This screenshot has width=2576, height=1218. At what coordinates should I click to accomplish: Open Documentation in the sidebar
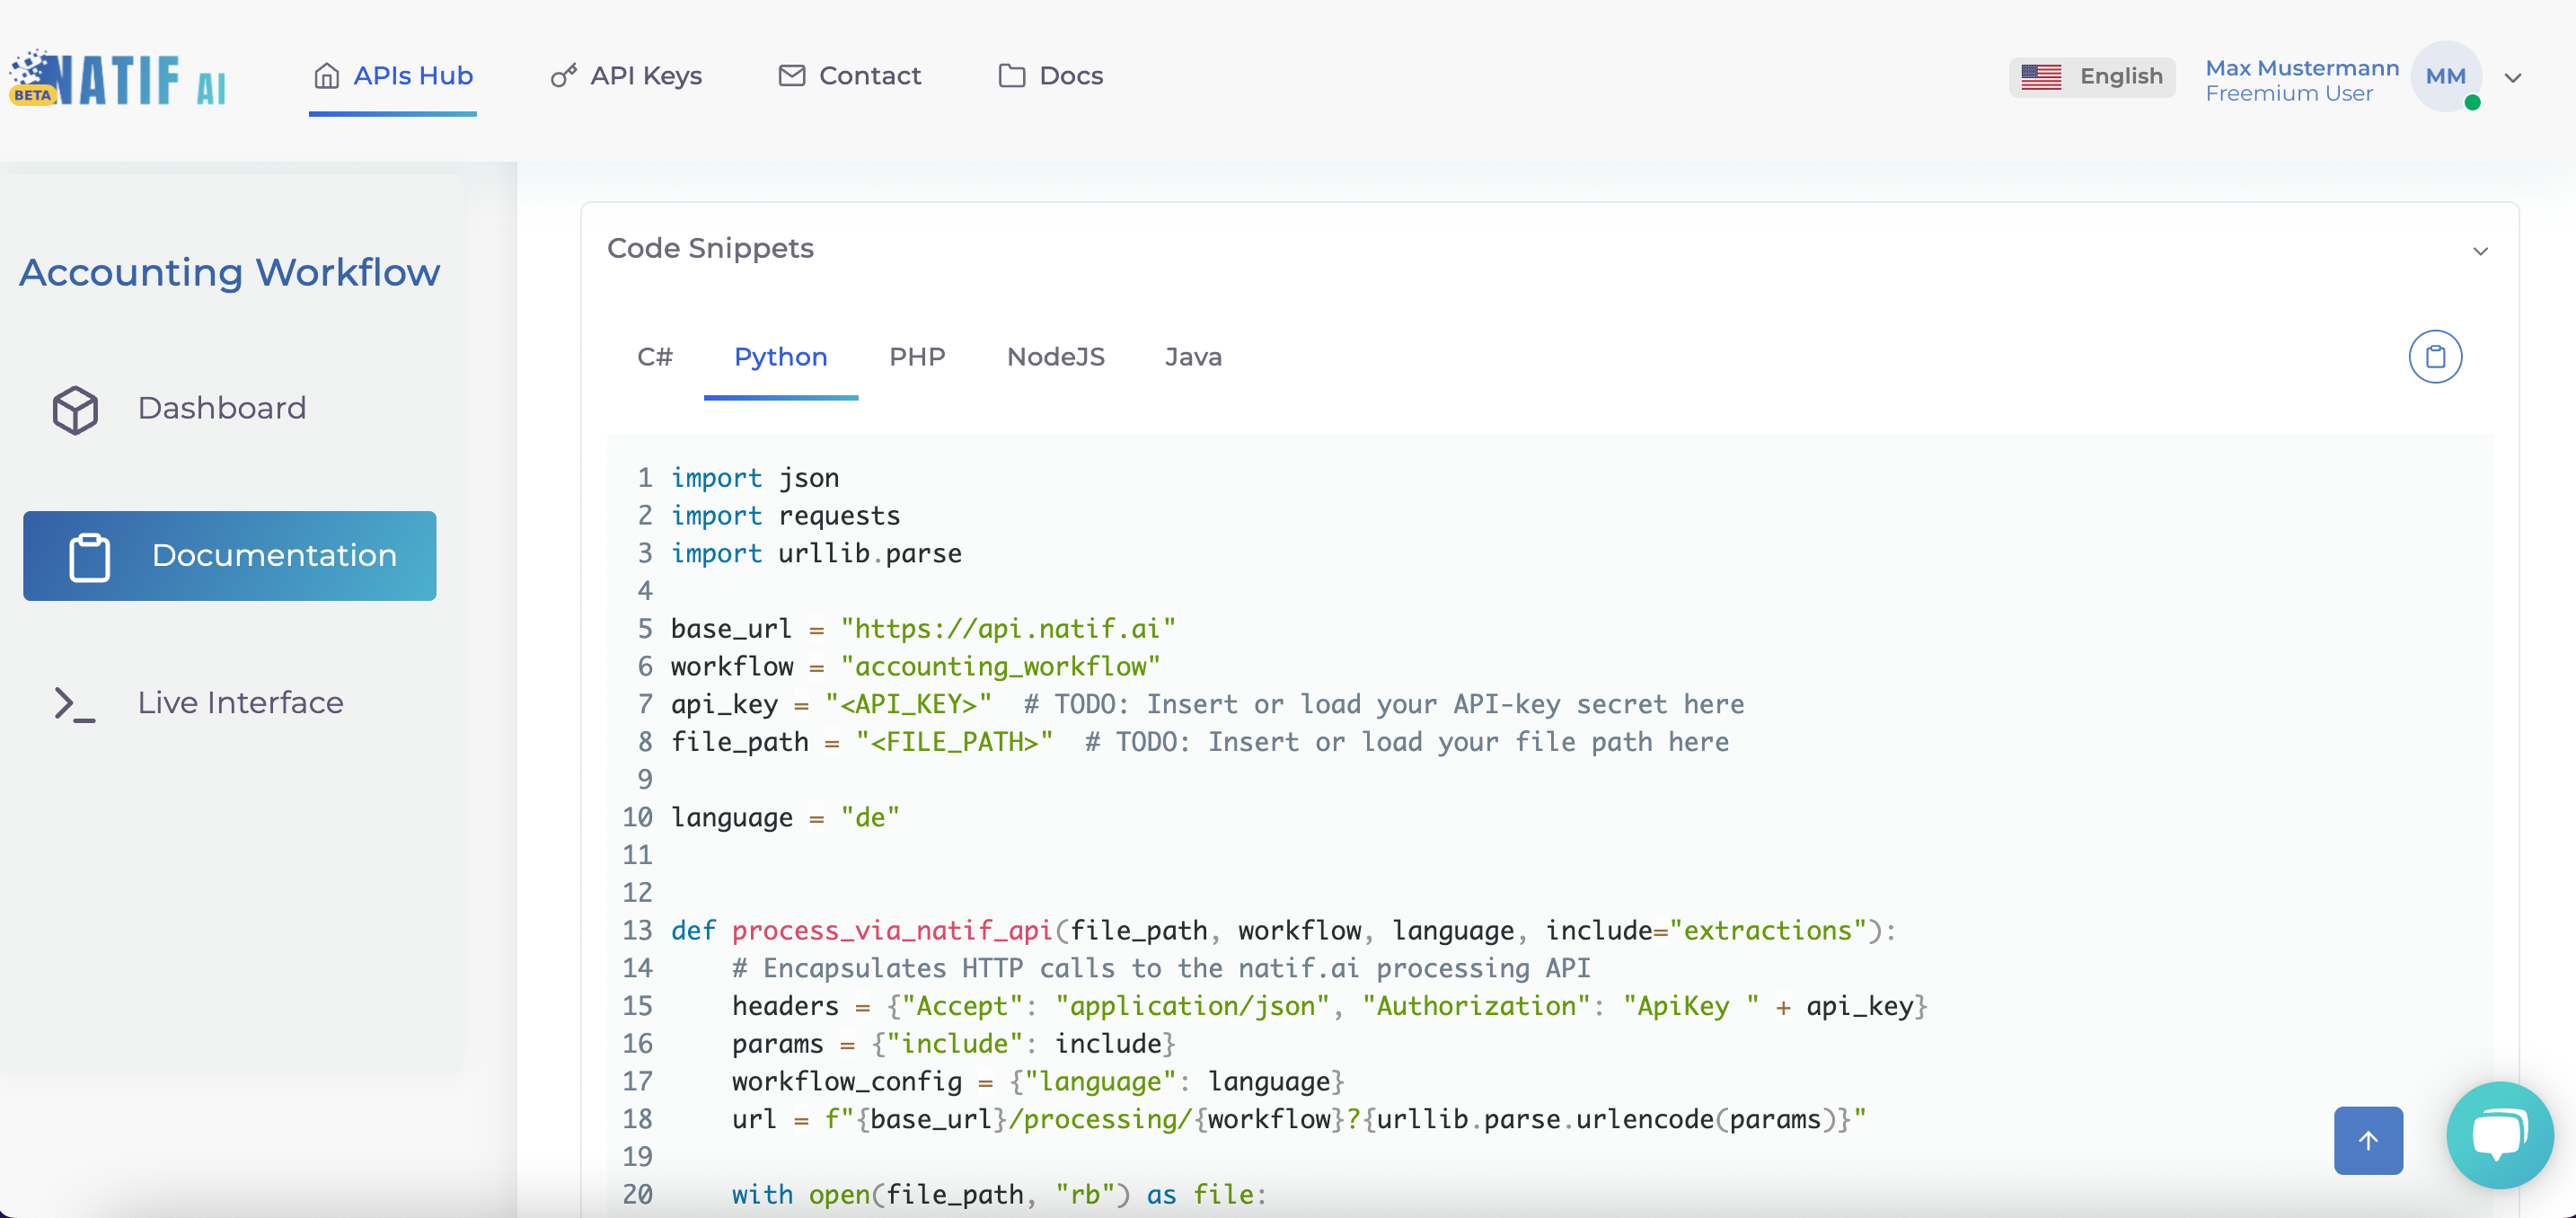coord(229,556)
